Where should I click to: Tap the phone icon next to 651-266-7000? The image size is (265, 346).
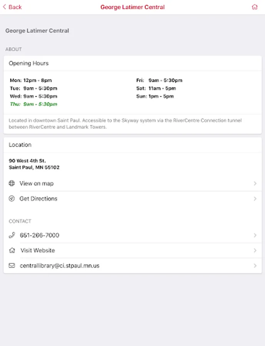click(12, 235)
